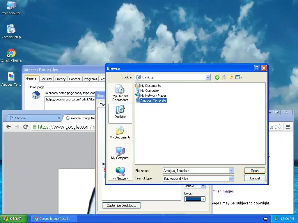The width and height of the screenshot is (298, 223).
Task: Switch to Content tab in Internet Properties
Action: point(75,79)
